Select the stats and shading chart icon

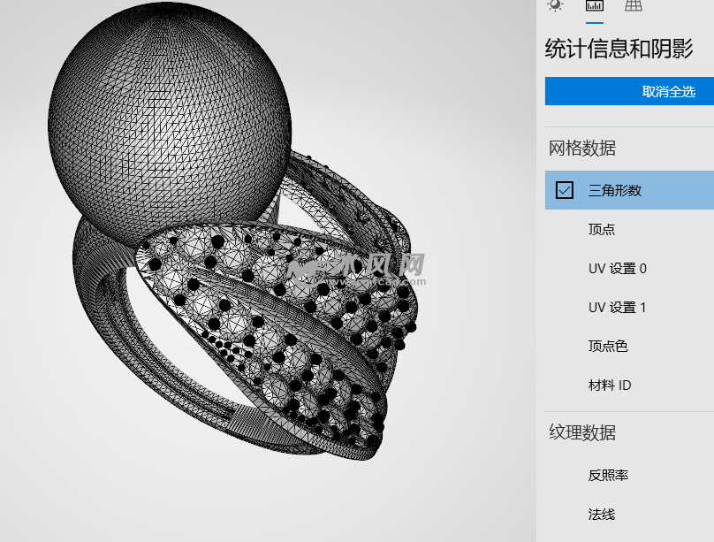(595, 6)
